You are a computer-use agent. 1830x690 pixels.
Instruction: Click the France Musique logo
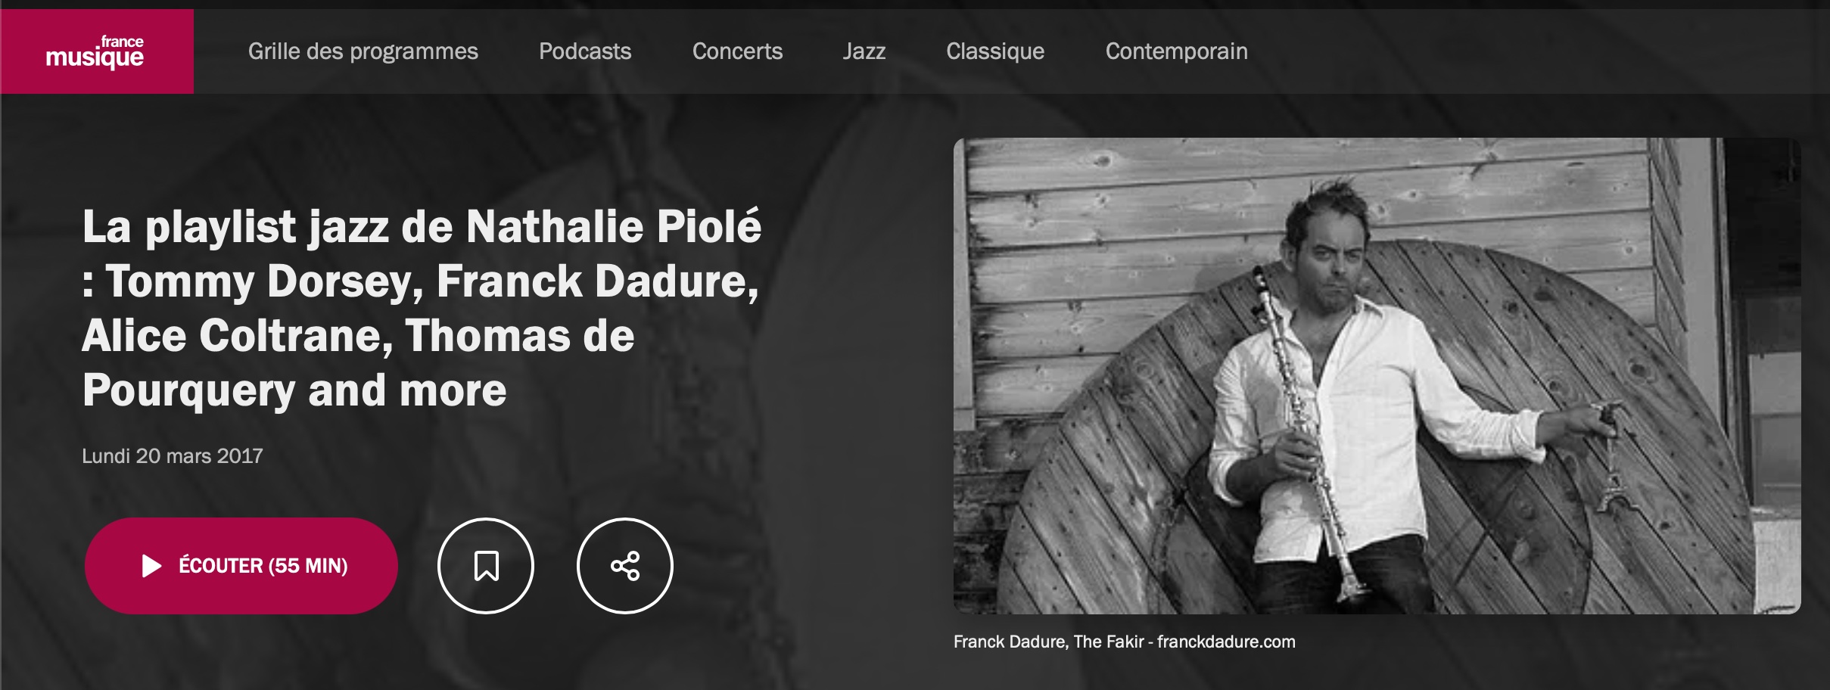click(96, 51)
